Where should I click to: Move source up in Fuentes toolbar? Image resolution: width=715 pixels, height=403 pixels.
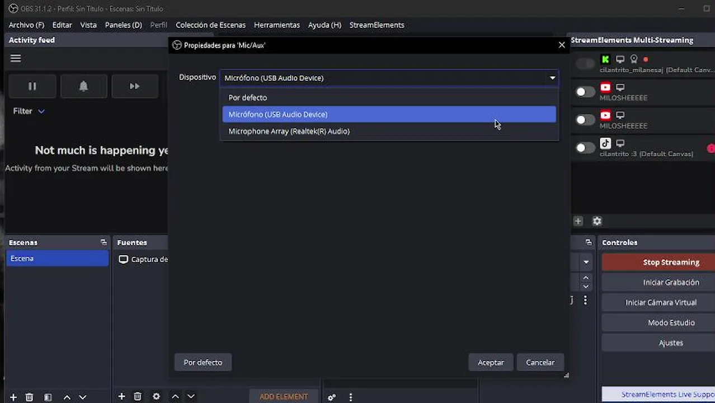coord(175,396)
